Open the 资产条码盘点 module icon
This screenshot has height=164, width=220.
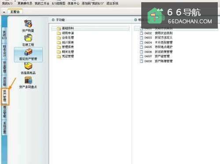(28, 83)
